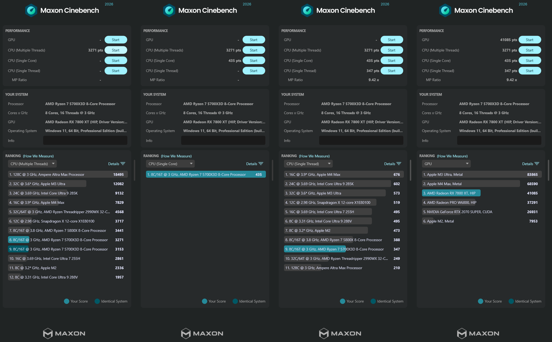
Task: Open How We Measure link in fourth window
Action: point(452,156)
